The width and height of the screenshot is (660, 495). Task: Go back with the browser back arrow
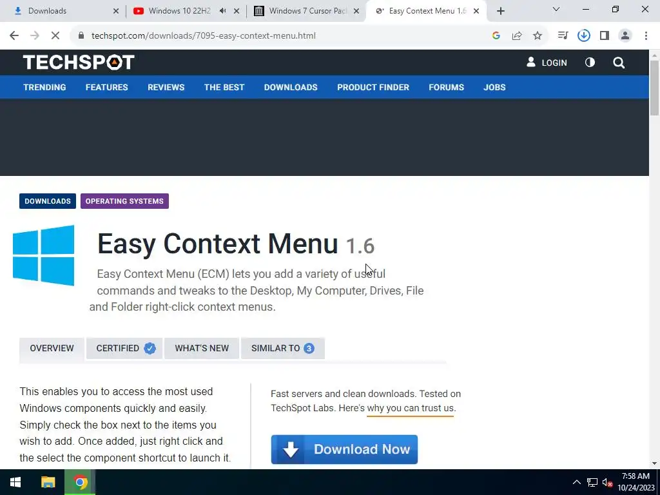click(14, 35)
